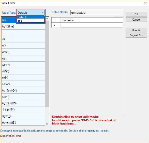Click the scroll up arrow of column list
The height and width of the screenshot is (143, 149).
pos(47,19)
